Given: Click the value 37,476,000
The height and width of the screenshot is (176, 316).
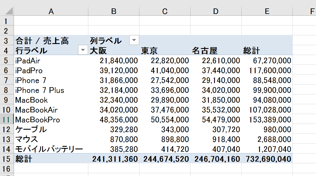Looking at the screenshot, I should (x=170, y=110).
